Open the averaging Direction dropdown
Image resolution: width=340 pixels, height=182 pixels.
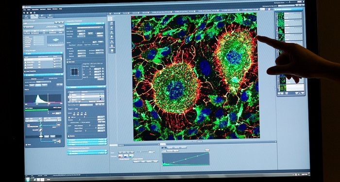100,53
